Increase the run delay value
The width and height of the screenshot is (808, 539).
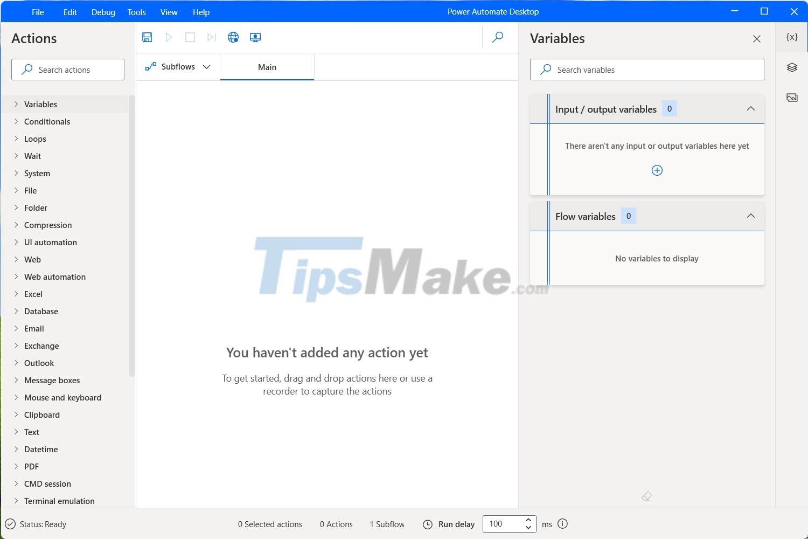pos(528,520)
